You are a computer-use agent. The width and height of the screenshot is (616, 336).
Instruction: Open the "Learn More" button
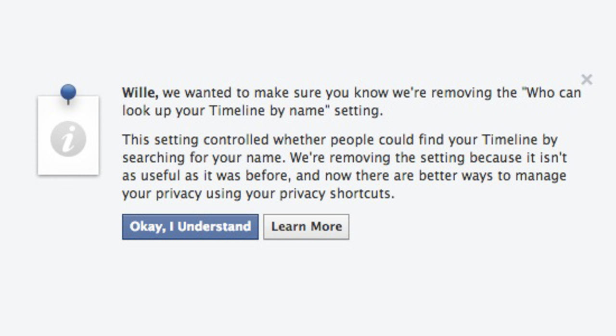point(306,227)
